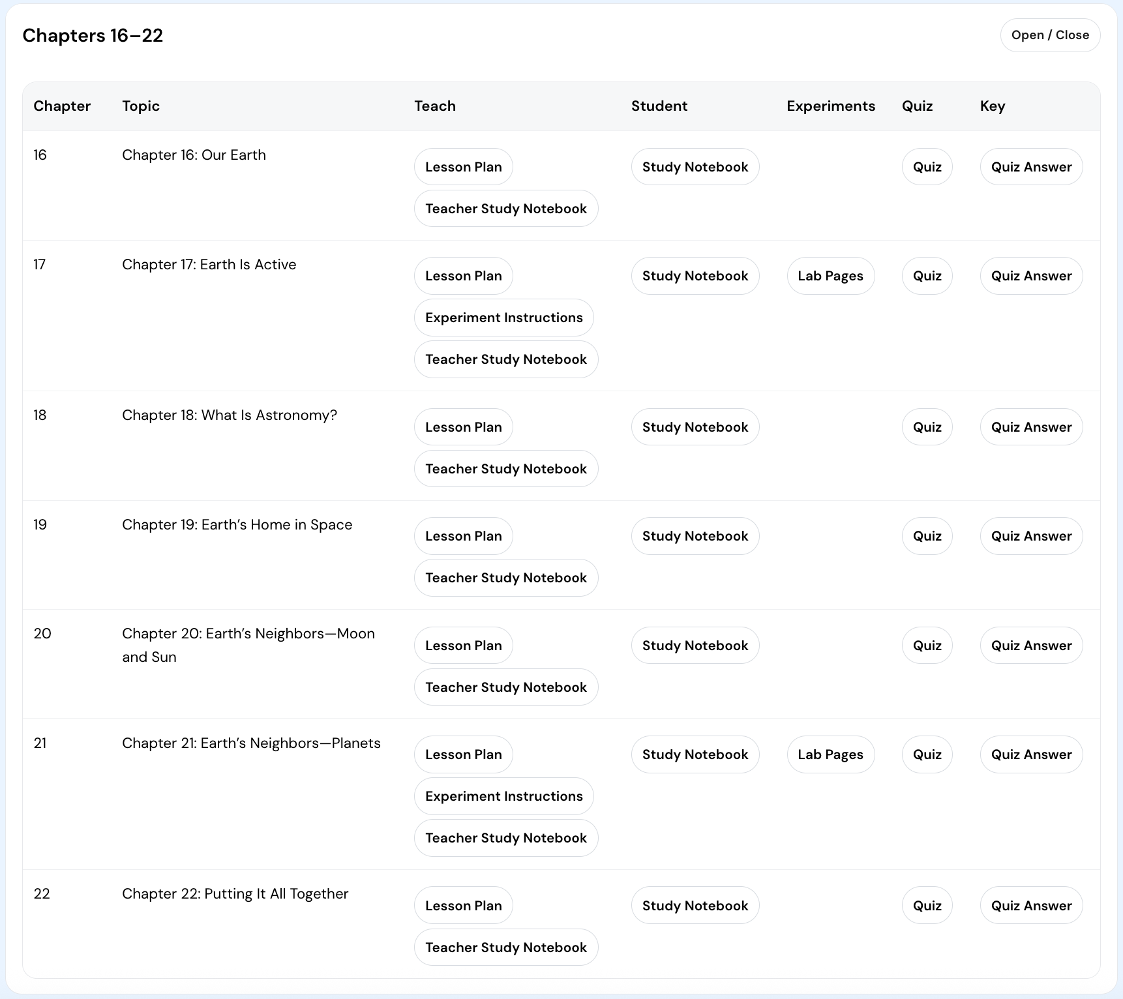
Task: View Chapter 22 Quiz Answer key
Action: pos(1030,906)
